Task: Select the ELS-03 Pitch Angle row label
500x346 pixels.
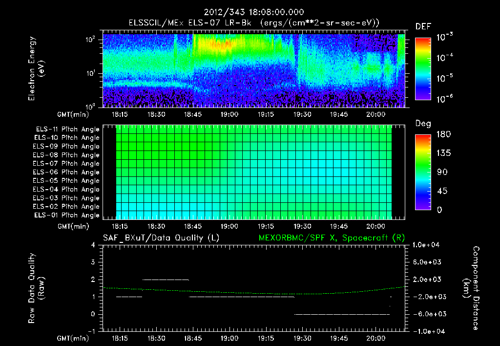Action: [x=66, y=198]
